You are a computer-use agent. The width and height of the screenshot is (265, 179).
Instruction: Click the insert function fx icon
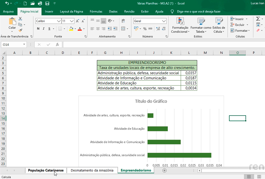click(x=57, y=45)
